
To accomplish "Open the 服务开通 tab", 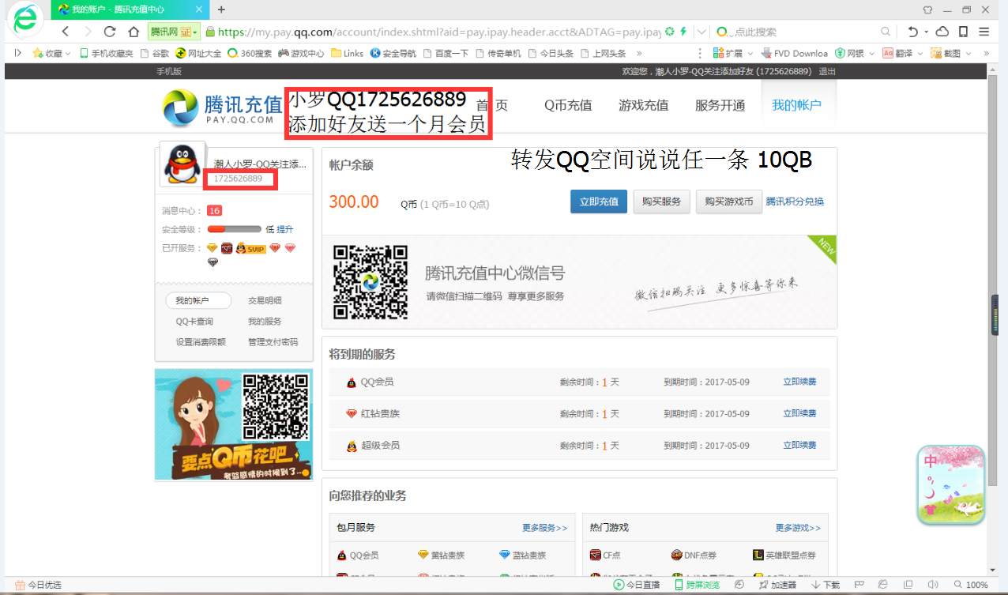I will pyautogui.click(x=720, y=105).
